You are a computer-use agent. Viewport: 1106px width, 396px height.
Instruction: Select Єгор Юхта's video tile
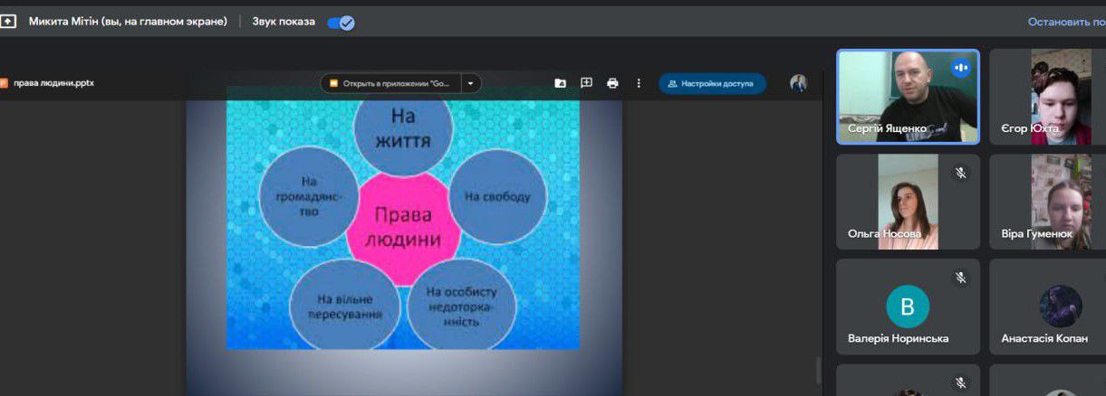pyautogui.click(x=1047, y=97)
